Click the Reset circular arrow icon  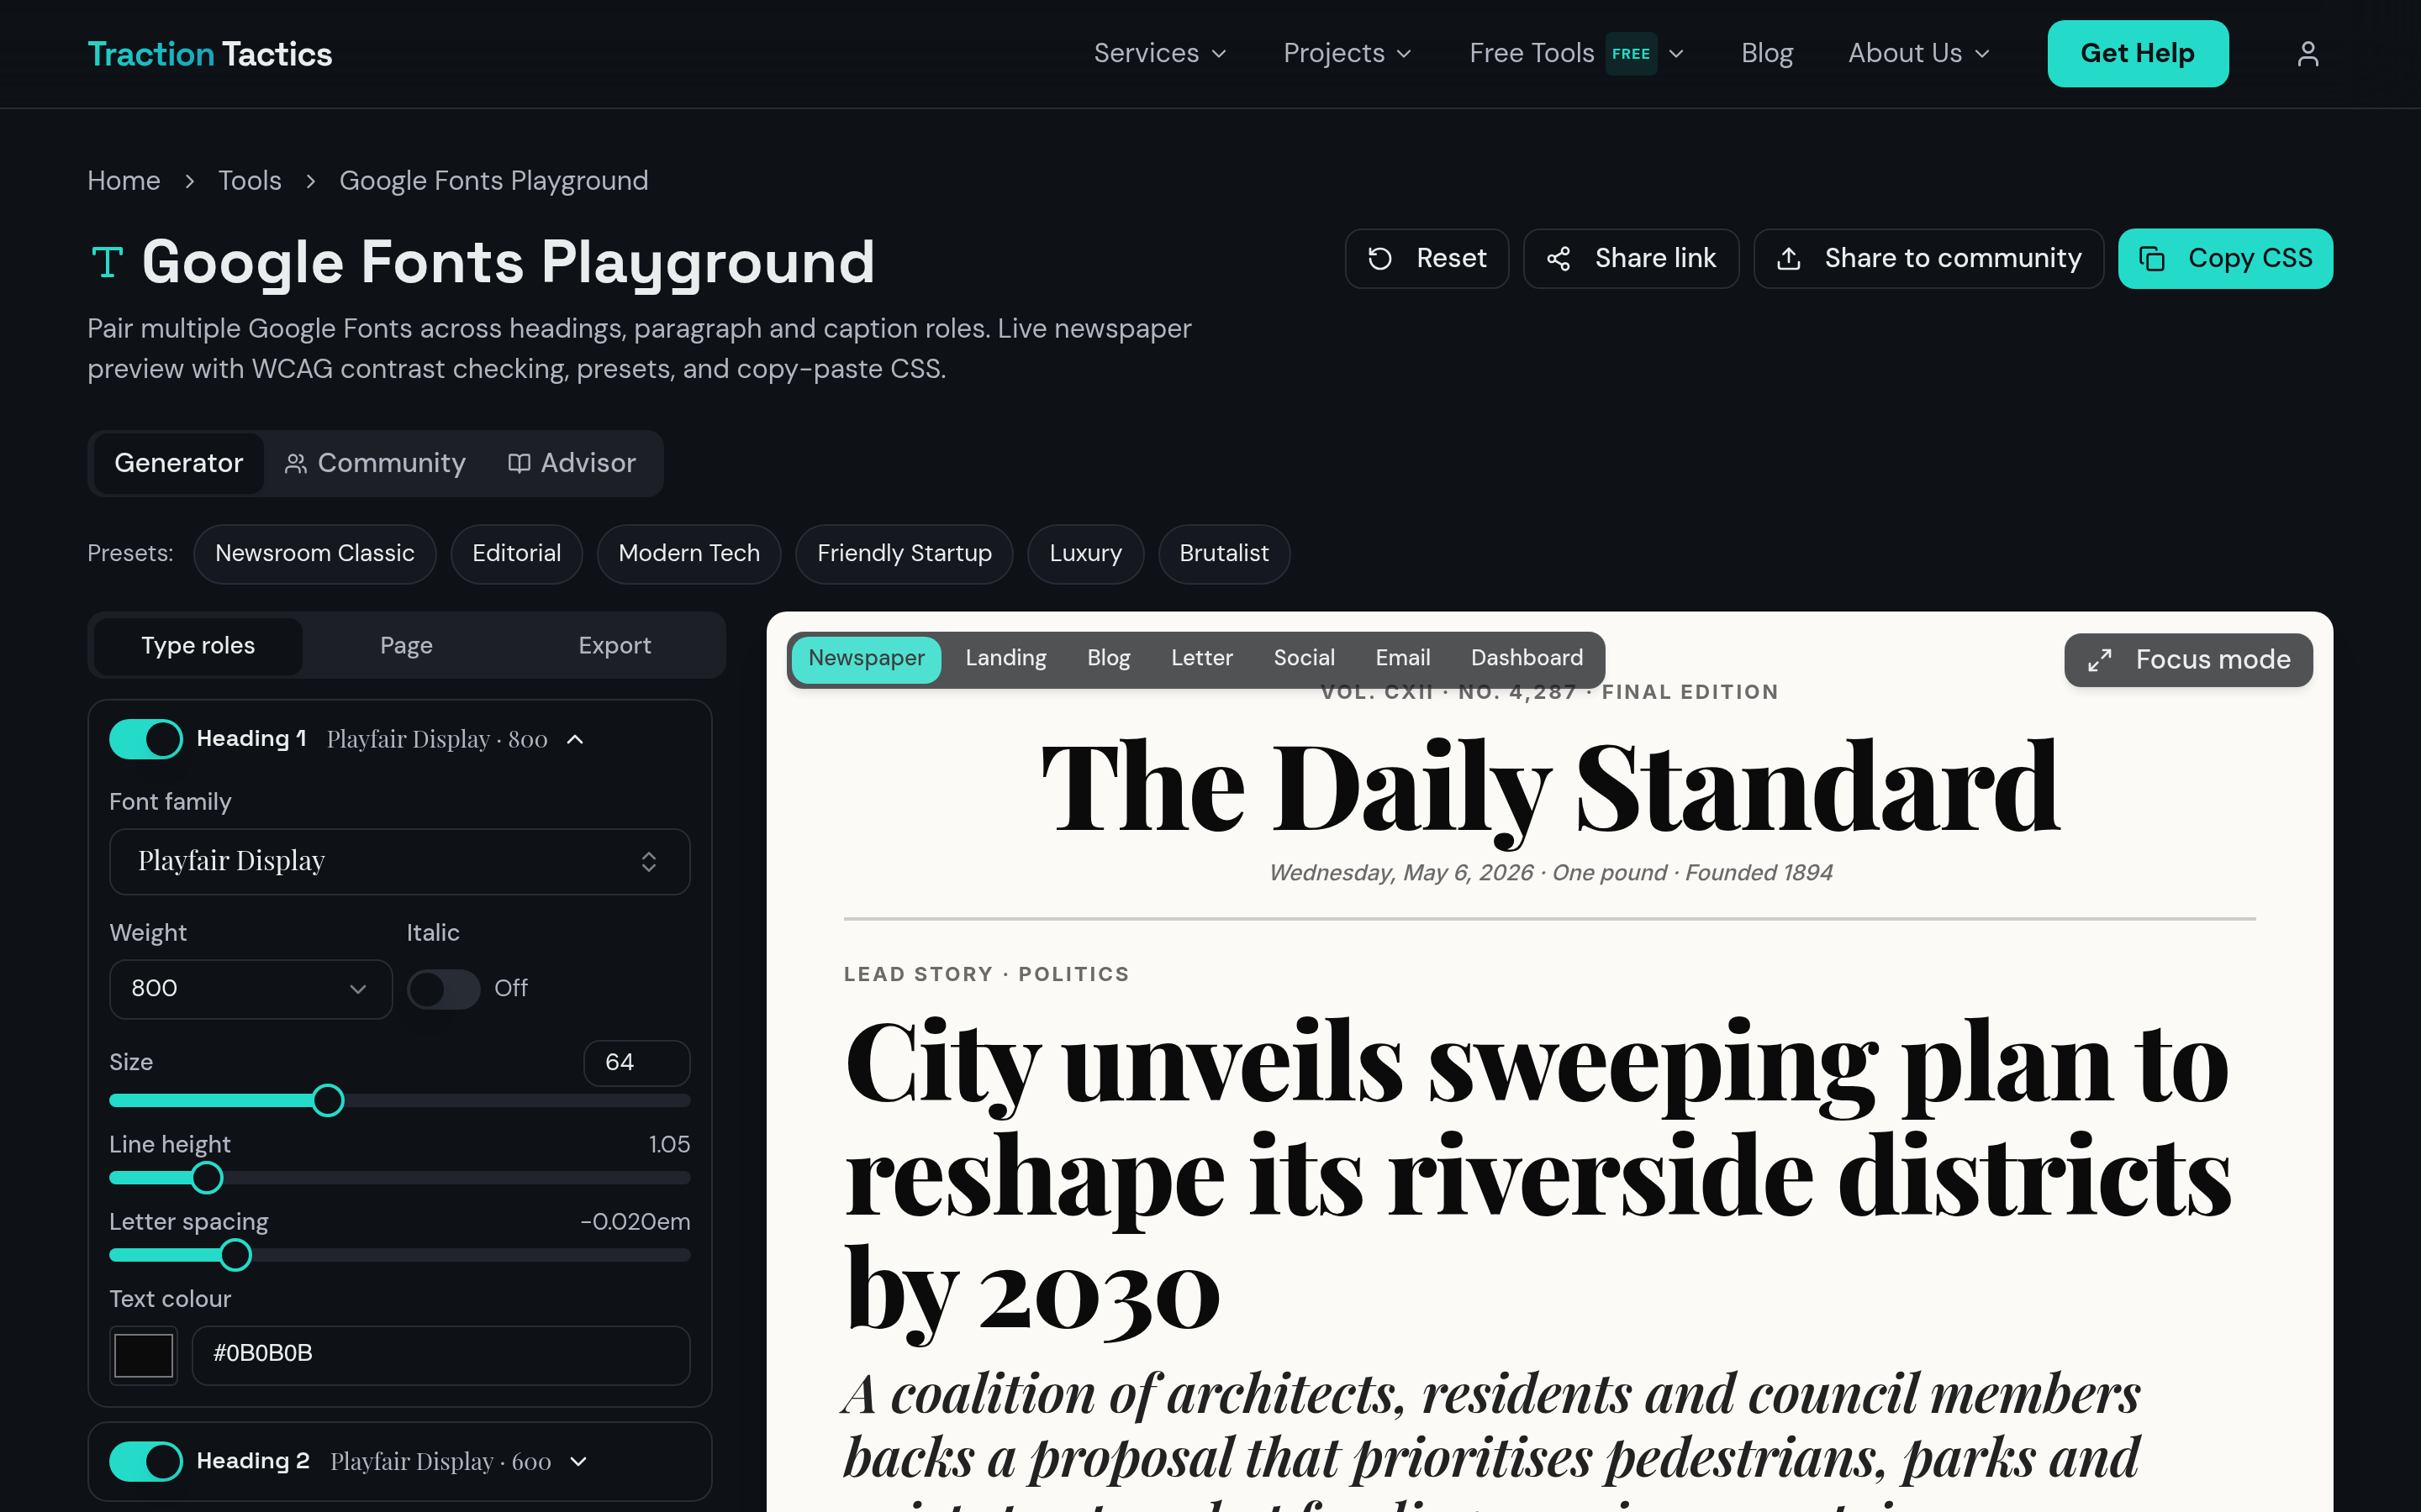click(1379, 259)
